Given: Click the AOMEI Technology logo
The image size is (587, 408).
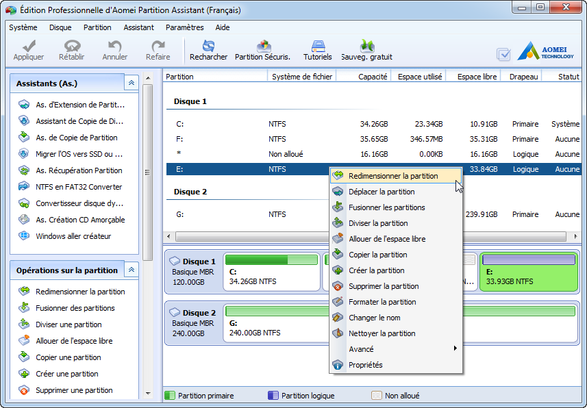Looking at the screenshot, I should 545,51.
